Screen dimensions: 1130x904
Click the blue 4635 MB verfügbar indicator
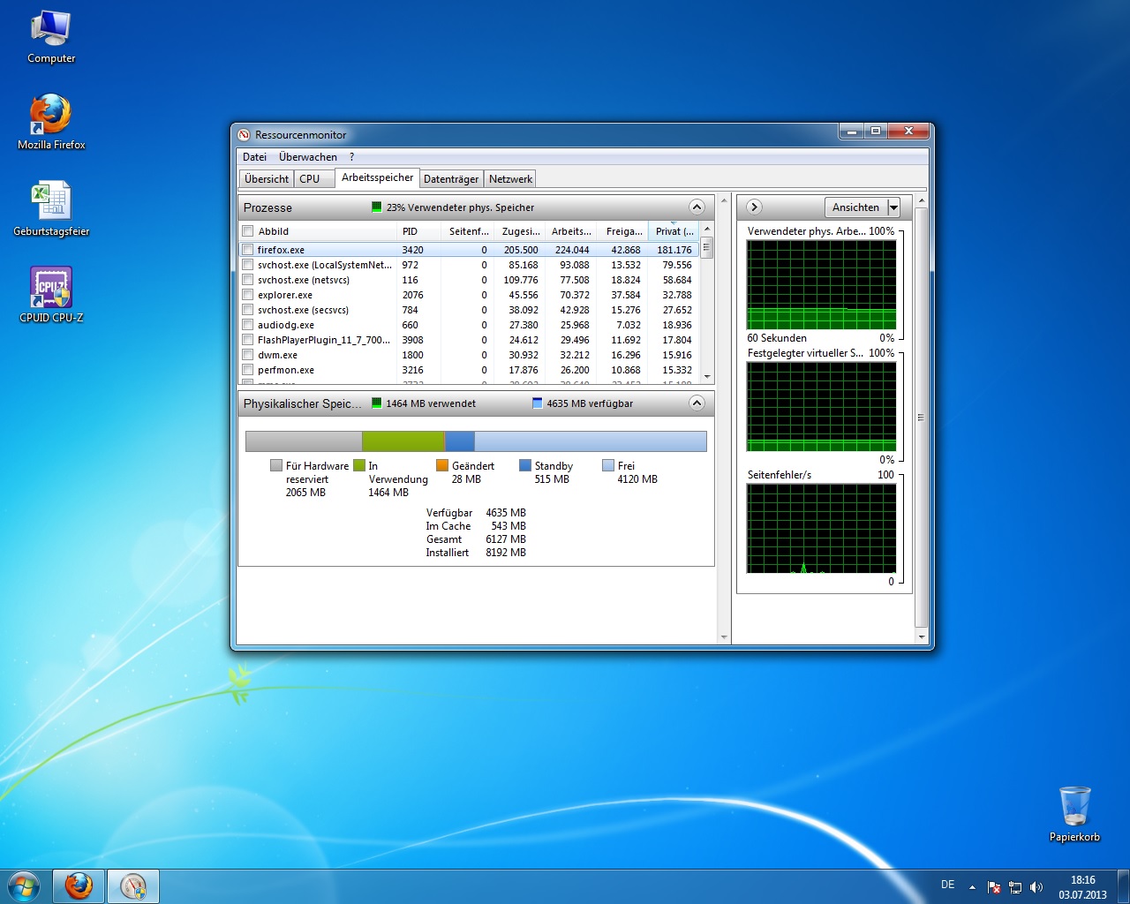click(538, 403)
